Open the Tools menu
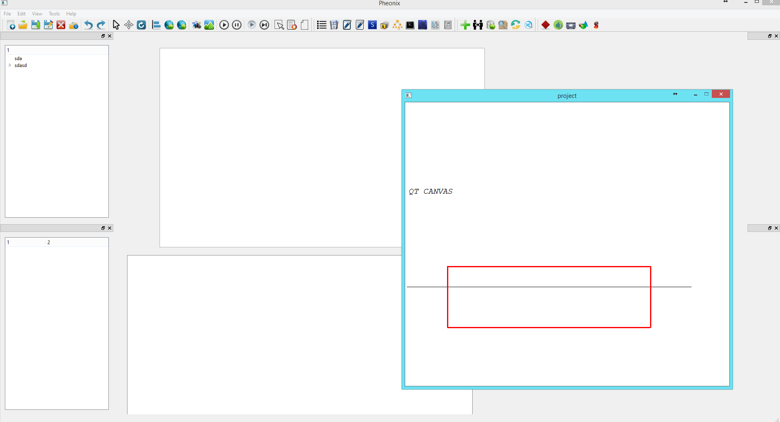780x422 pixels. click(54, 14)
